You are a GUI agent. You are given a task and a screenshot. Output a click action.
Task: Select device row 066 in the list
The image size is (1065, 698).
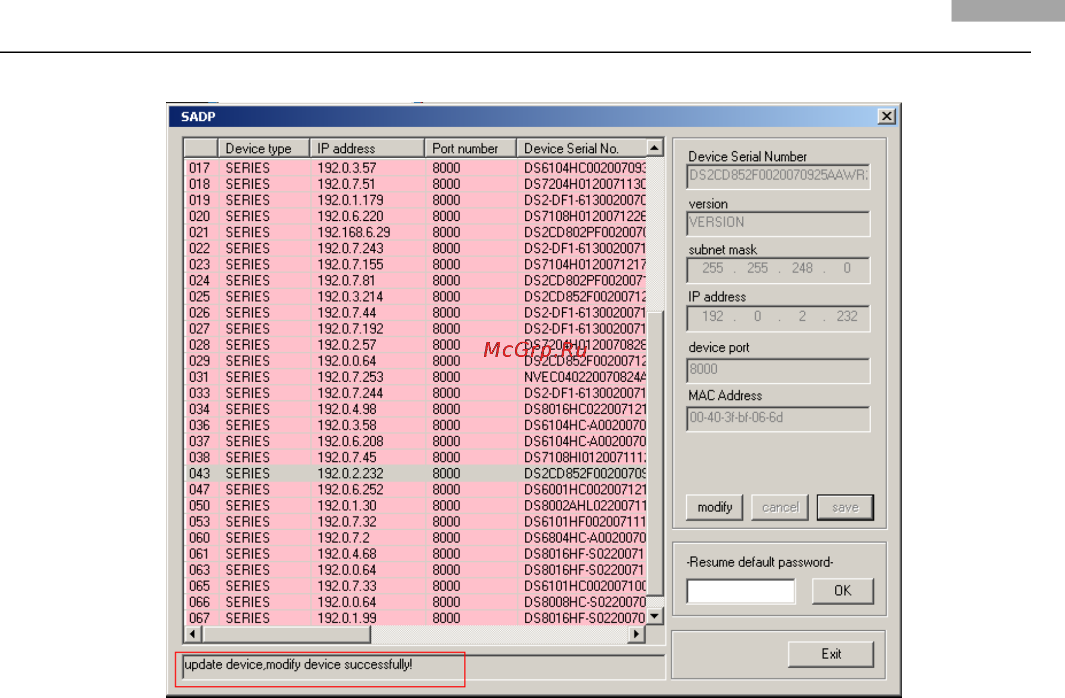click(x=415, y=602)
